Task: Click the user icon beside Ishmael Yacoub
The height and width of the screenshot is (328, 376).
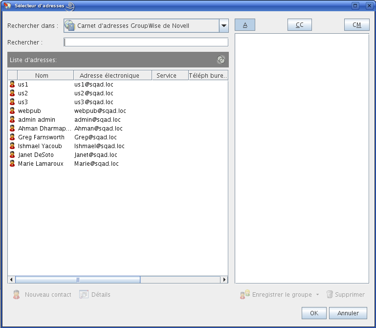Action: (x=12, y=146)
